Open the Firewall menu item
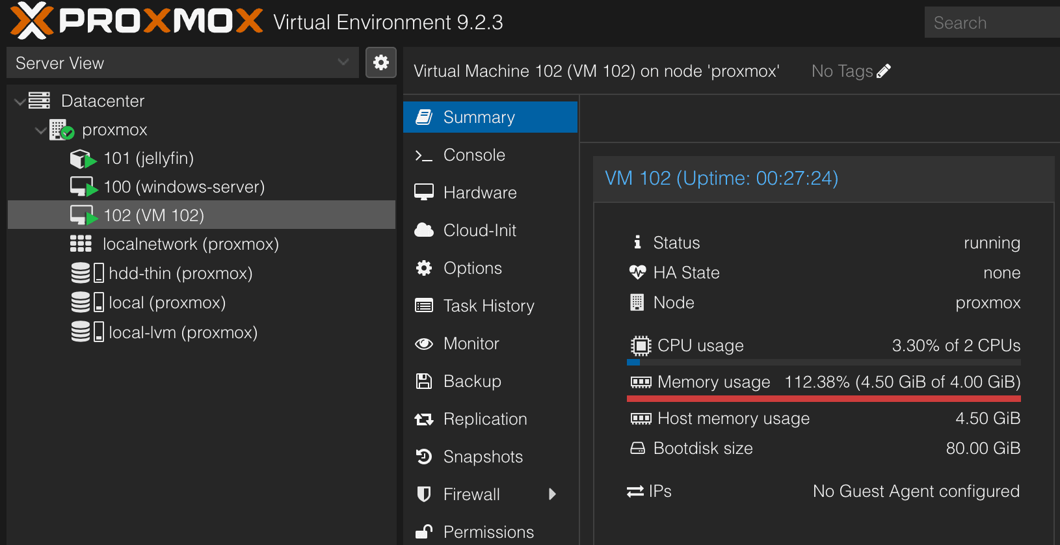1060x545 pixels. [490, 494]
